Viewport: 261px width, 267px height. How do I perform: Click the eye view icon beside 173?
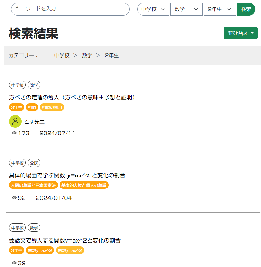tap(14, 133)
